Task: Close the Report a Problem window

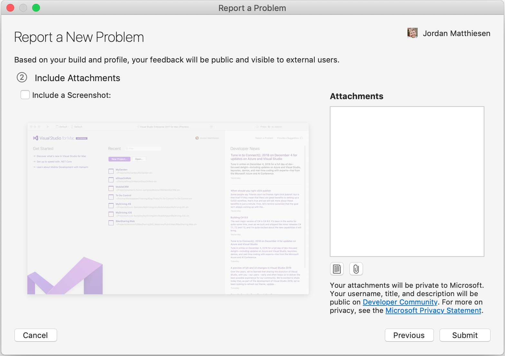Action: click(x=10, y=8)
